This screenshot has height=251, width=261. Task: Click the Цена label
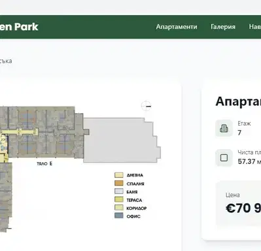tap(233, 195)
